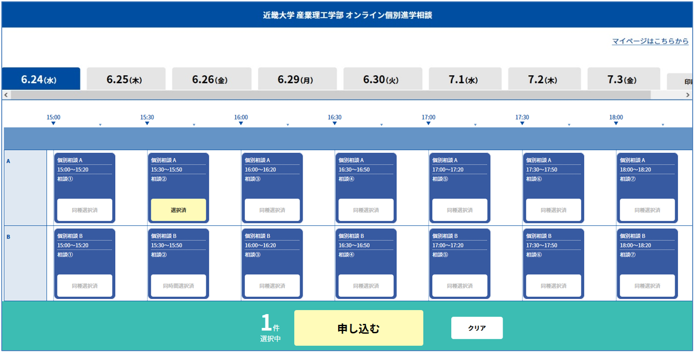Click 同種選択済 on 個別相談 B 16:00 slot

[x=272, y=286]
